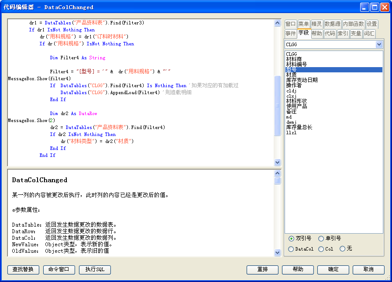Go to the 设置 tab
Viewport: 392px width, 282px height.
(x=372, y=24)
